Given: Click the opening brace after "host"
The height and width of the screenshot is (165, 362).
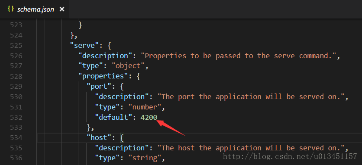Looking at the screenshot, I should click(x=122, y=138).
